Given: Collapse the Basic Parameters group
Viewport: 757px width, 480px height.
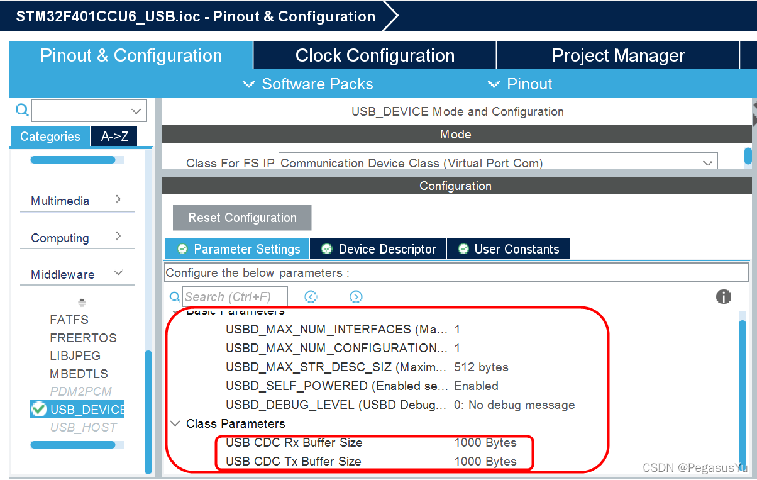Looking at the screenshot, I should (175, 311).
